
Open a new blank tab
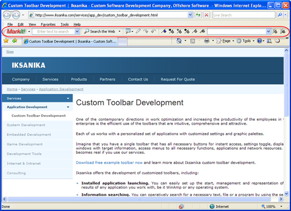coord(122,41)
